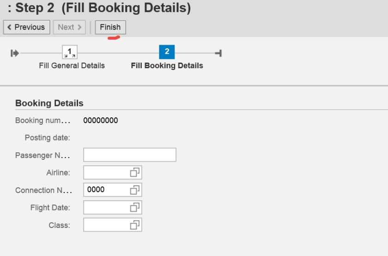388x256 pixels.
Task: Select roadmap step 1 icon
Action: (71, 52)
